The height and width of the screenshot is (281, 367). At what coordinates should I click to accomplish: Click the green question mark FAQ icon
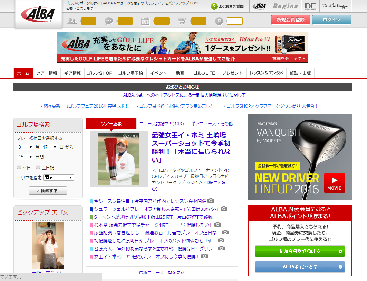214,6
